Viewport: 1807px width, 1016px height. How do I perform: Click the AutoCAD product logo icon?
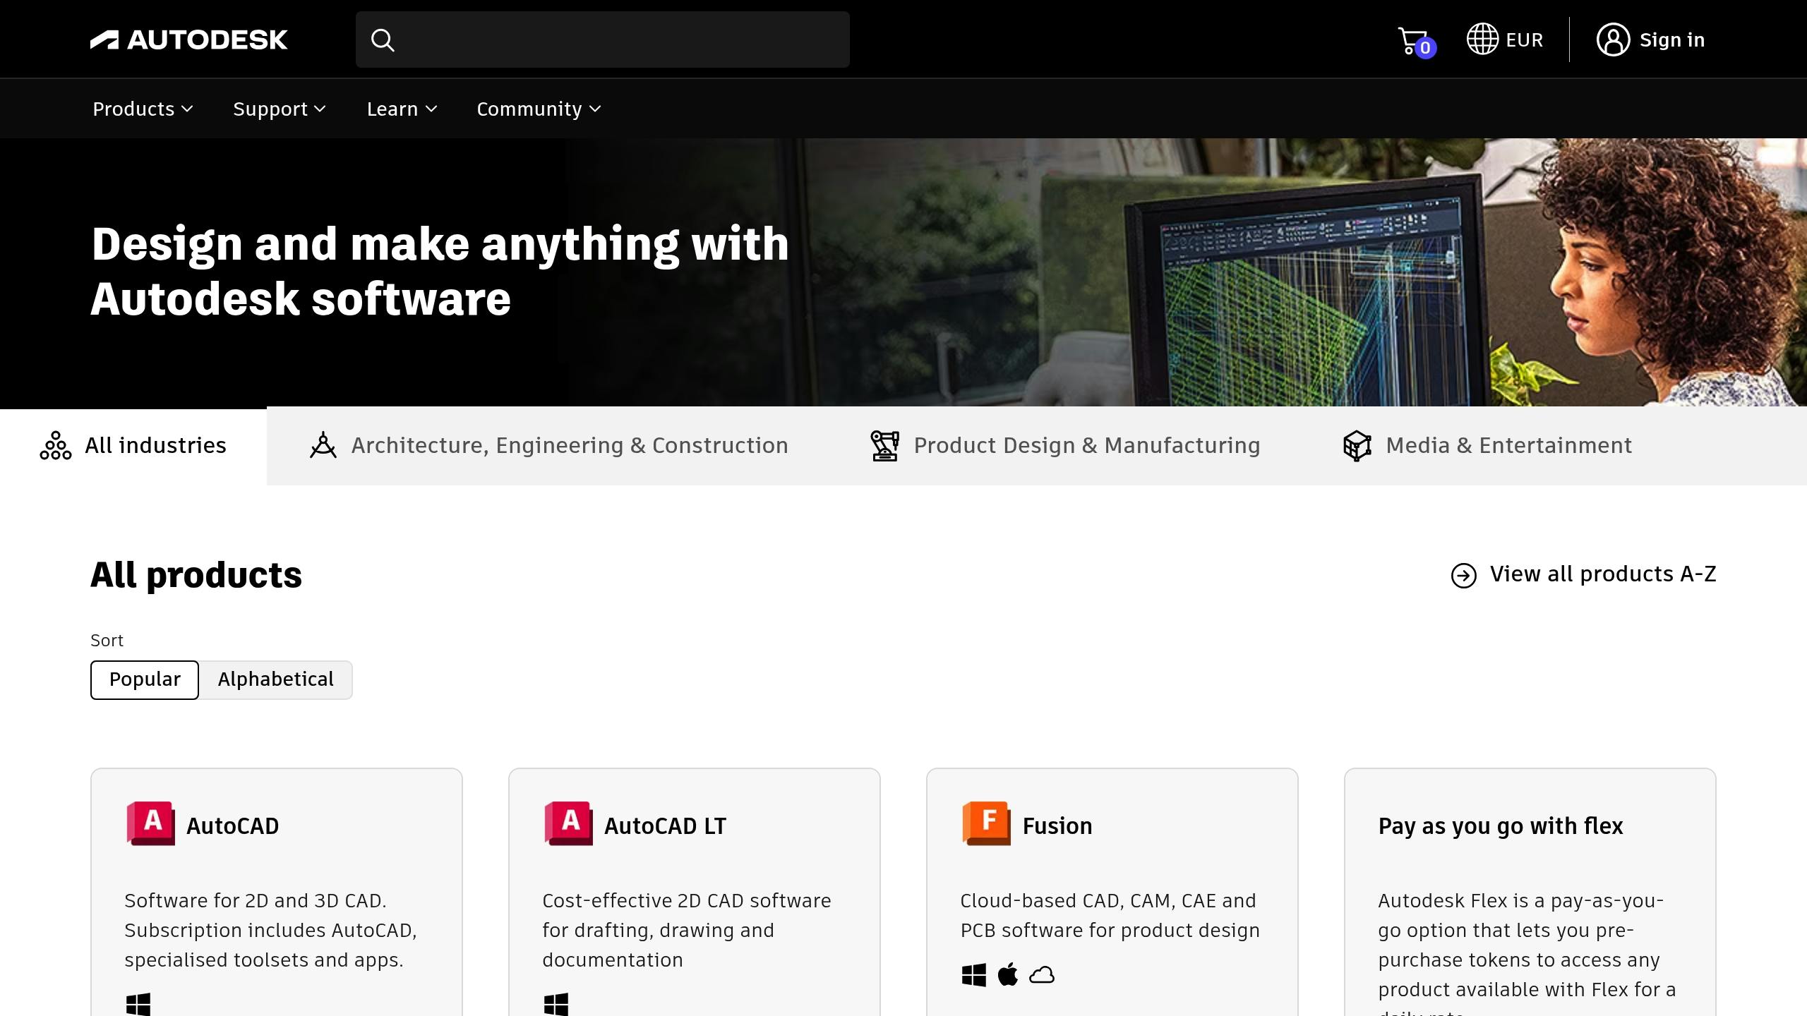click(151, 823)
